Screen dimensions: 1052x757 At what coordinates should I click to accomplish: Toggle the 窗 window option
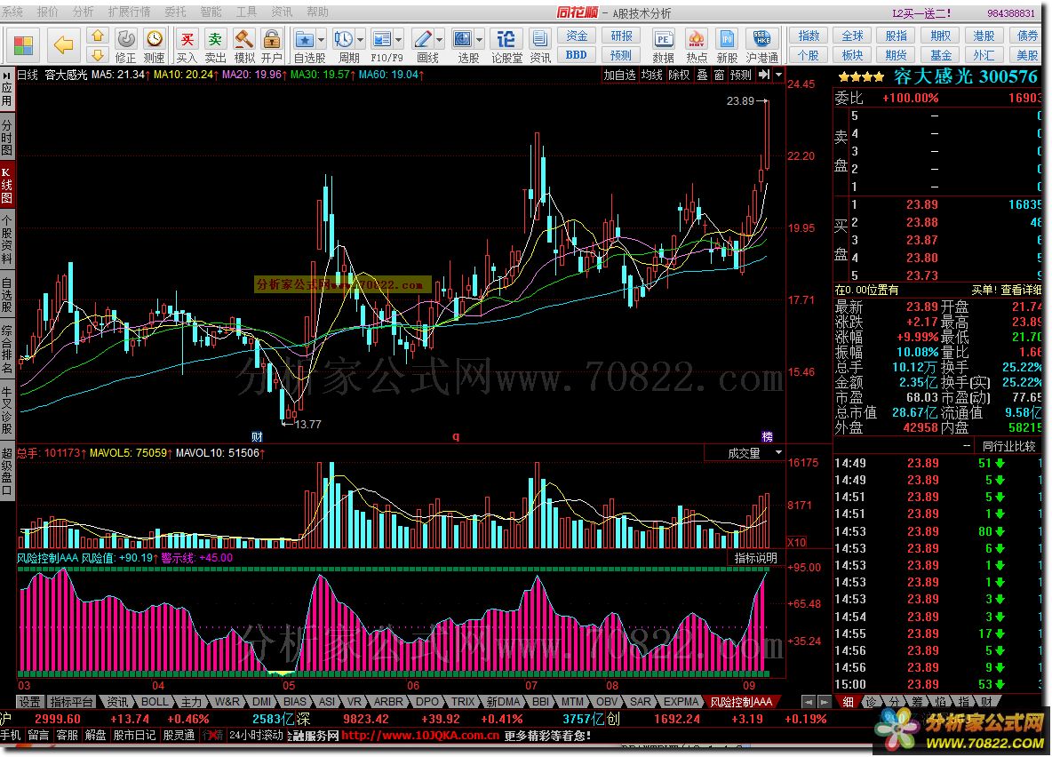tap(719, 76)
